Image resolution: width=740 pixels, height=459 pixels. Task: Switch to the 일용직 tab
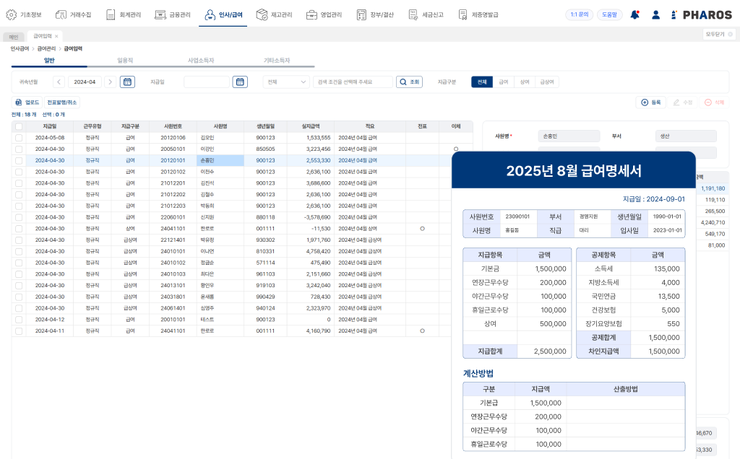coord(125,61)
